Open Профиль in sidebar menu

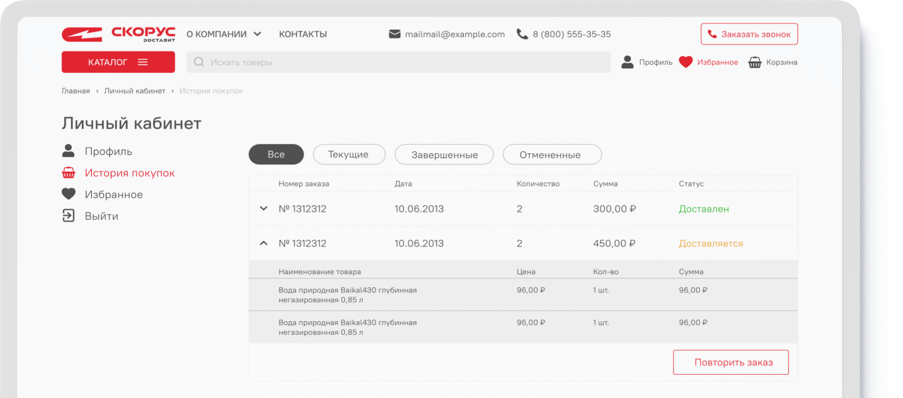coord(108,151)
